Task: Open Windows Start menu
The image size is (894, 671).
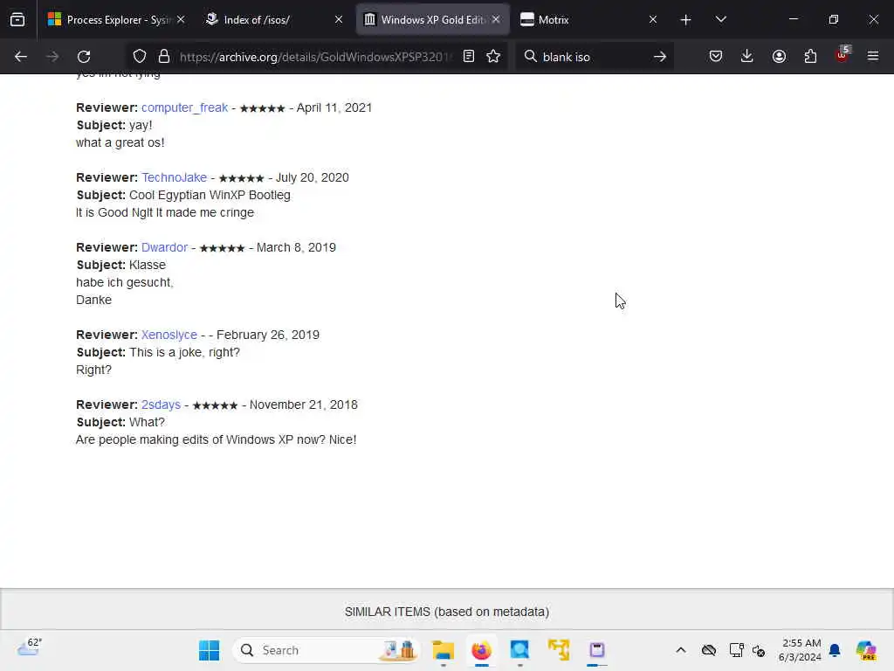Action: tap(210, 650)
